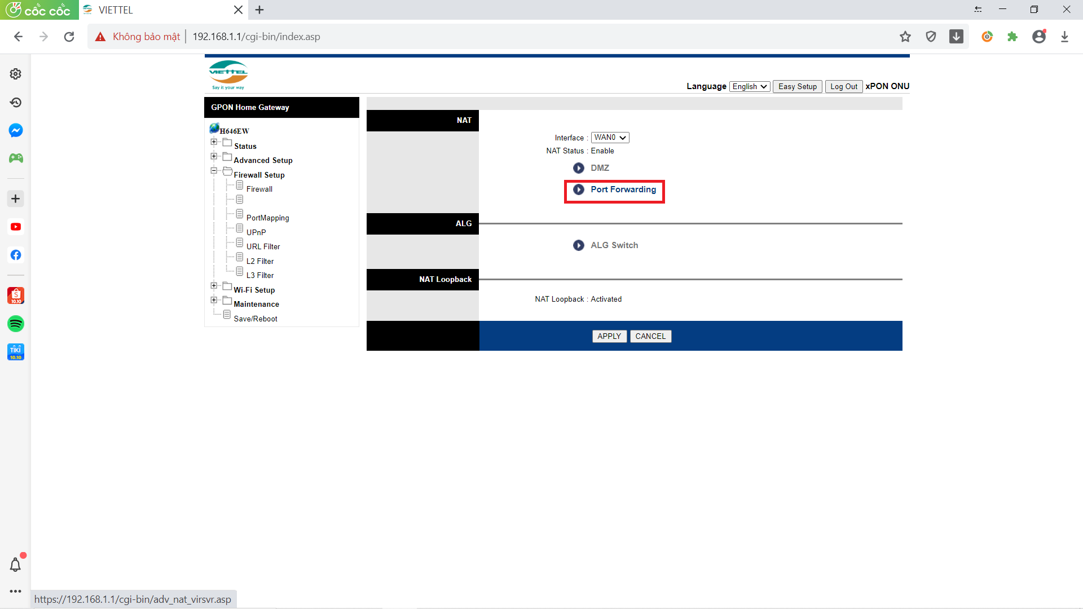This screenshot has width=1083, height=609.
Task: Click the YouTube sidebar icon
Action: pos(16,227)
